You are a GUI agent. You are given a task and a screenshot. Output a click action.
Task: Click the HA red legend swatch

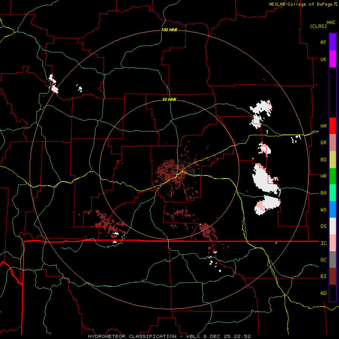point(333,126)
